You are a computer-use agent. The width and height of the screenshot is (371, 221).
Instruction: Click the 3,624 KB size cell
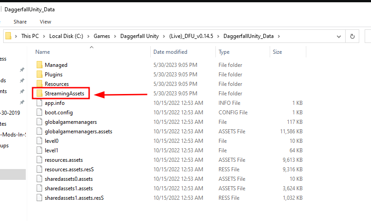[x=293, y=188]
